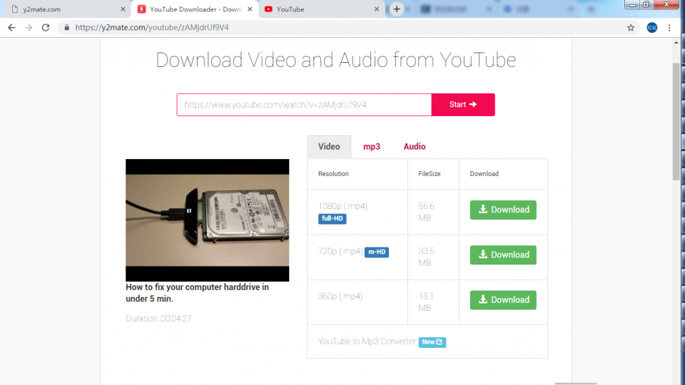
Task: Go back using the browser back arrow
Action: tap(11, 28)
